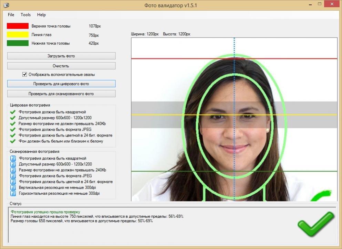The image size is (342, 249).
Task: Open the Tools menu
Action: (x=25, y=14)
